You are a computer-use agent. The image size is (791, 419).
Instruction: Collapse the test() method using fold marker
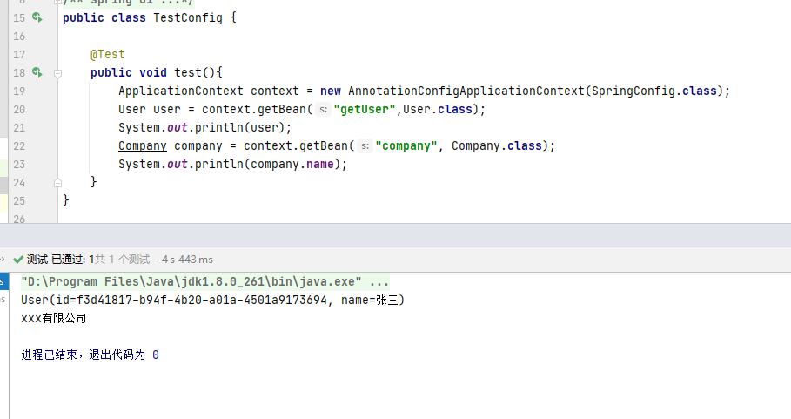click(58, 73)
